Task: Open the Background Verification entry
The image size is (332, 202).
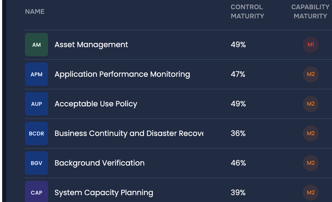Action: click(x=100, y=163)
